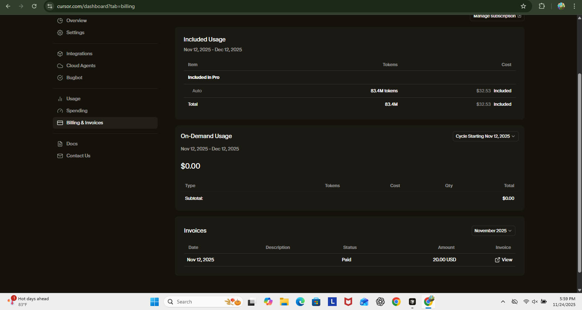Image resolution: width=582 pixels, height=310 pixels.
Task: Open the November 2025 invoice month dropdown
Action: pyautogui.click(x=493, y=231)
